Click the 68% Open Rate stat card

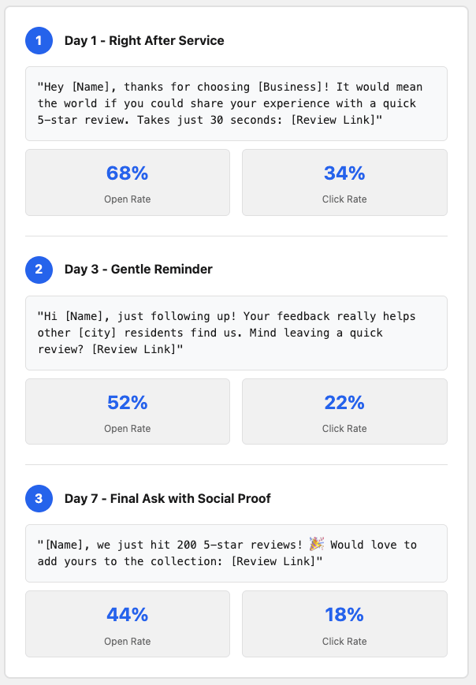tap(128, 182)
